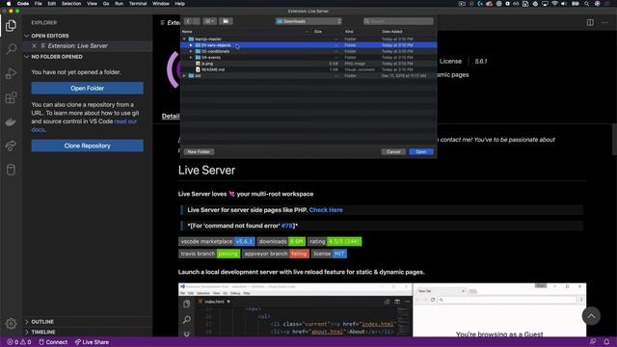Screen dimensions: 617x347
Task: Click Connect in the status bar
Action: coord(53,342)
